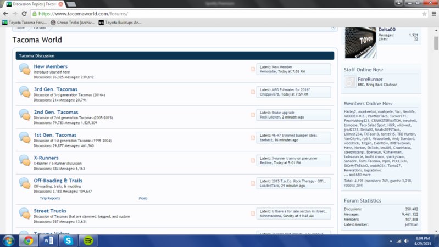Close the Discussion Topics browser tab
Screen dimensions: 439x247
(x=60, y=4)
